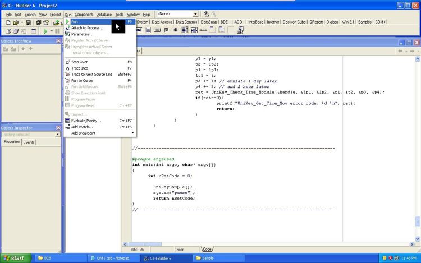Switch to Events tab in Object Inspector
Screen dimensions: 421x263
point(29,142)
